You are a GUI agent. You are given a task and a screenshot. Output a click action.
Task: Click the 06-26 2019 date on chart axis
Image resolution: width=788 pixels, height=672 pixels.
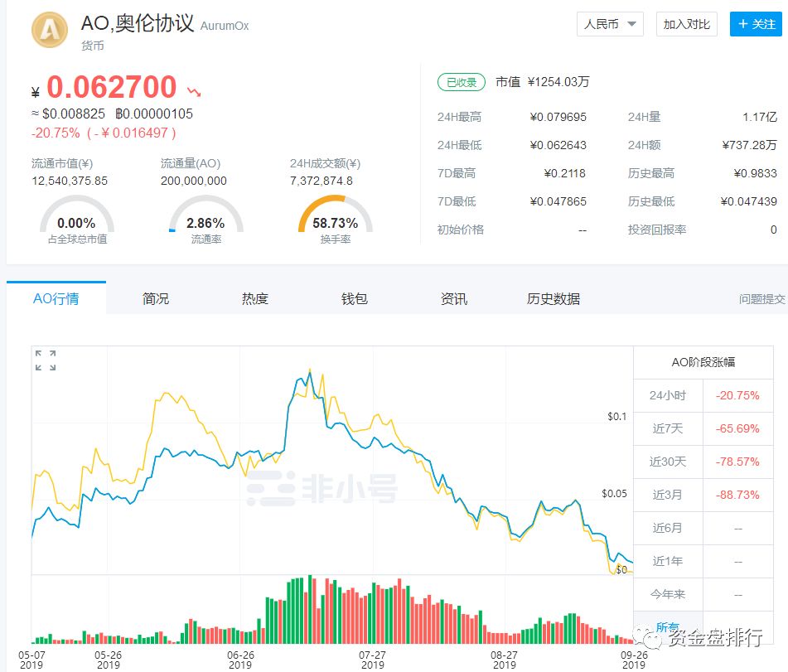pos(240,660)
